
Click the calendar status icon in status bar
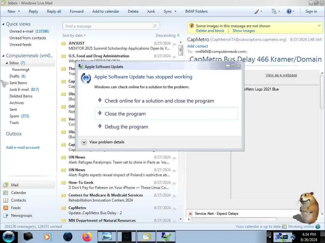pyautogui.click(x=284, y=227)
